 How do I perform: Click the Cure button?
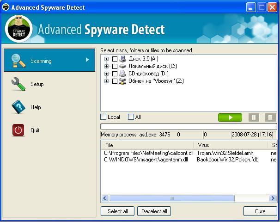260,211
